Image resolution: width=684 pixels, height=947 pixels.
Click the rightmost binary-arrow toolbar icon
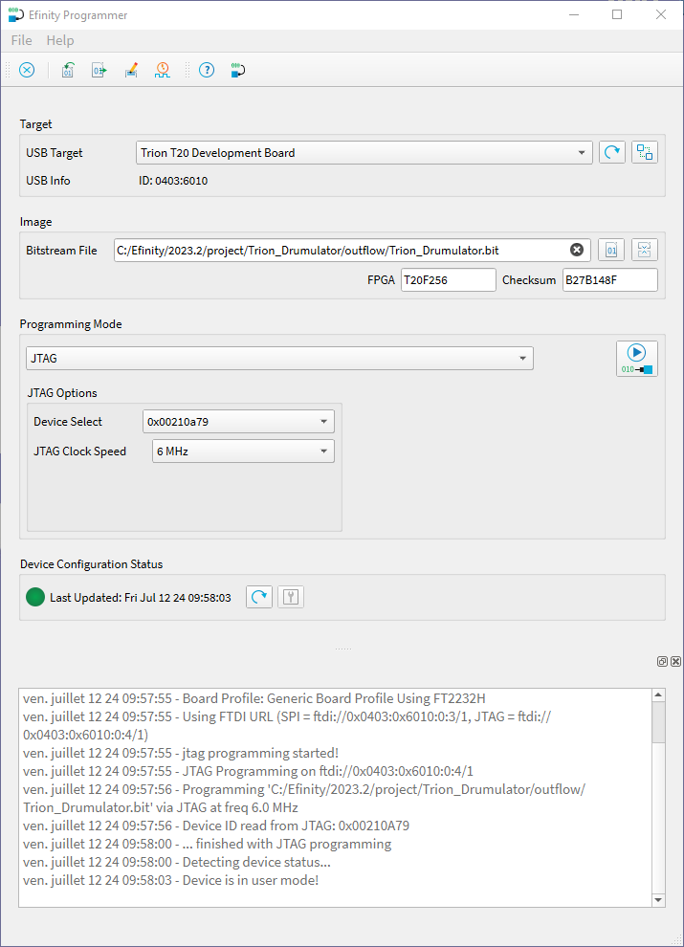click(x=237, y=70)
